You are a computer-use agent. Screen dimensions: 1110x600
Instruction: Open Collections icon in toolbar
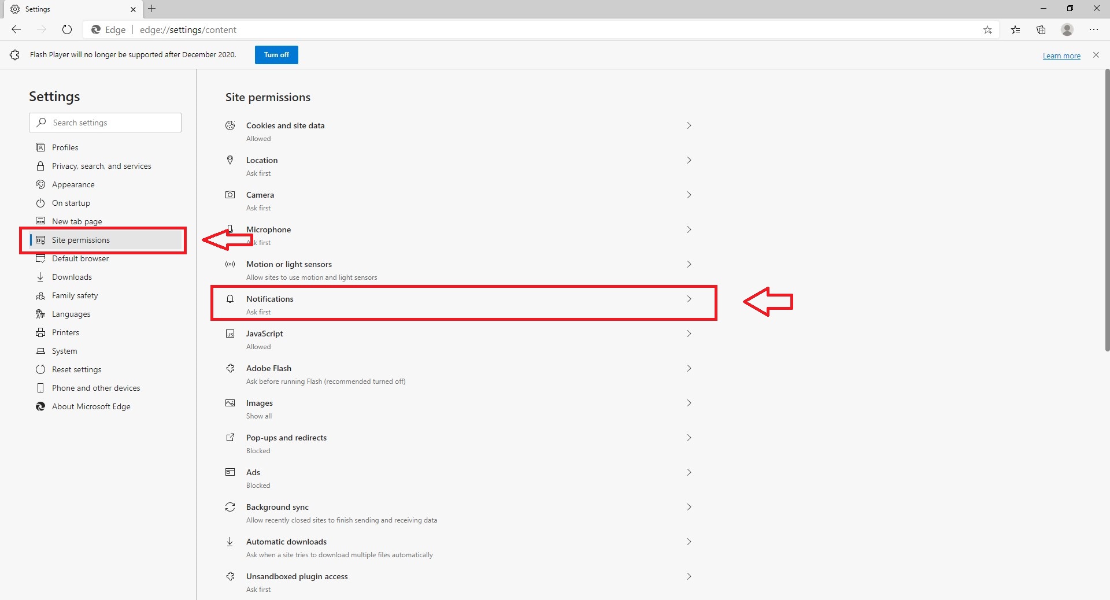1041,30
